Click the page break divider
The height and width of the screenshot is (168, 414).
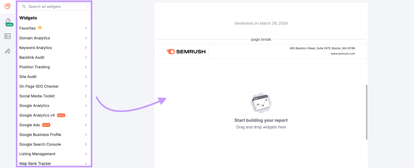pos(261,40)
